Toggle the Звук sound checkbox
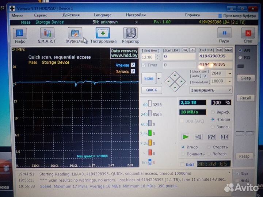The width and height of the screenshot is (263, 197). pyautogui.click(x=238, y=174)
